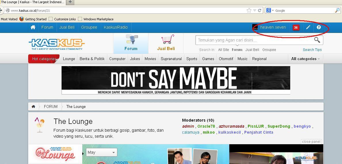Click the close panel button
The image size is (342, 164).
[311, 142]
